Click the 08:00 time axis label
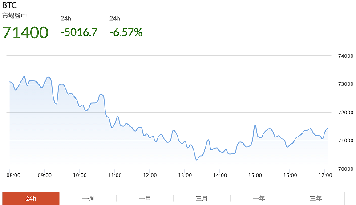 tap(13, 175)
